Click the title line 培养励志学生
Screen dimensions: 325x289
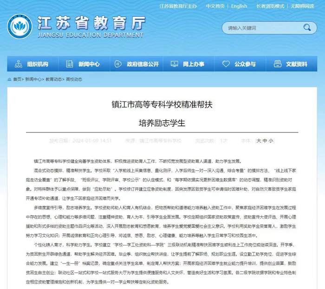pos(162,123)
